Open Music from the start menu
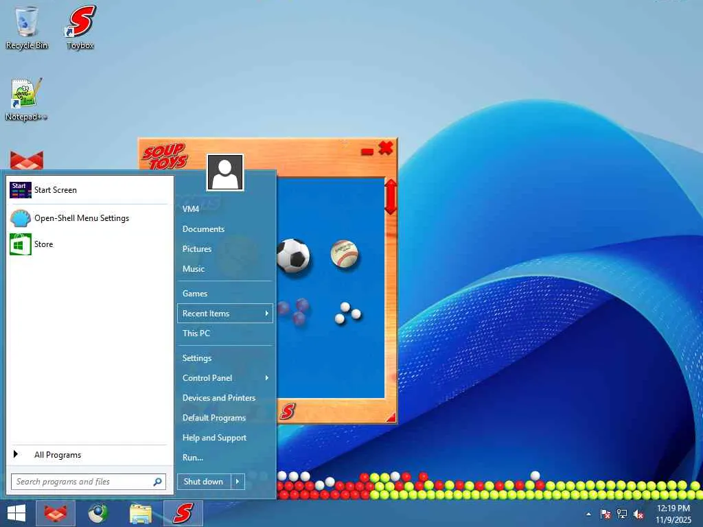 tap(225, 269)
